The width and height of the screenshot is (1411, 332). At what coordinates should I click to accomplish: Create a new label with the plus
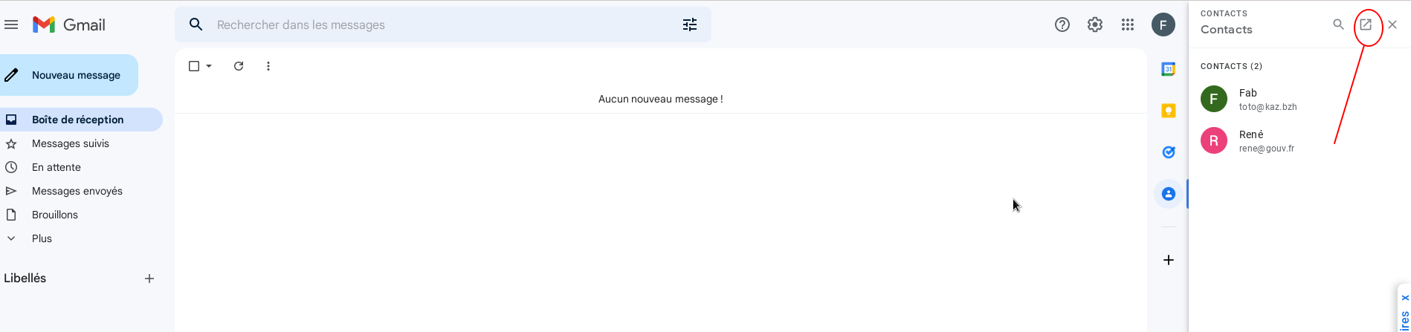tap(149, 279)
